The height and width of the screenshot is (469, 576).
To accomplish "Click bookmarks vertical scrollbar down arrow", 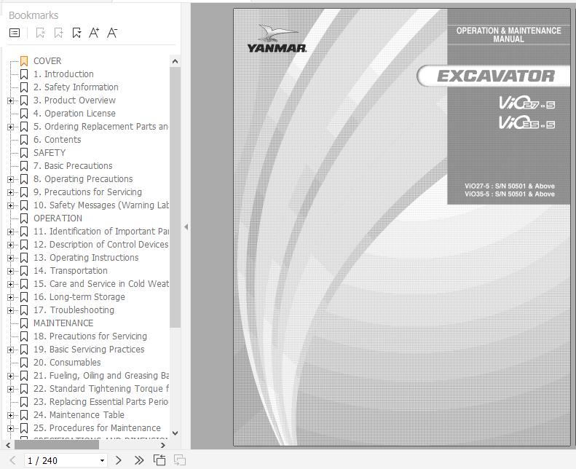I will [x=175, y=433].
